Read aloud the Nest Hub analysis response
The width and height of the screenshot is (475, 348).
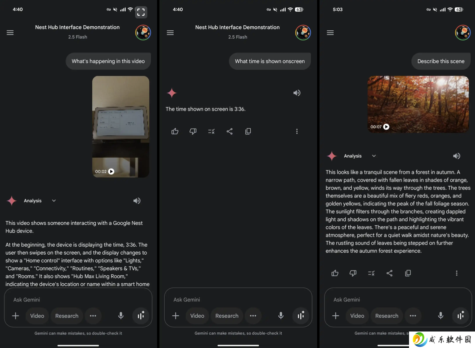(x=137, y=201)
